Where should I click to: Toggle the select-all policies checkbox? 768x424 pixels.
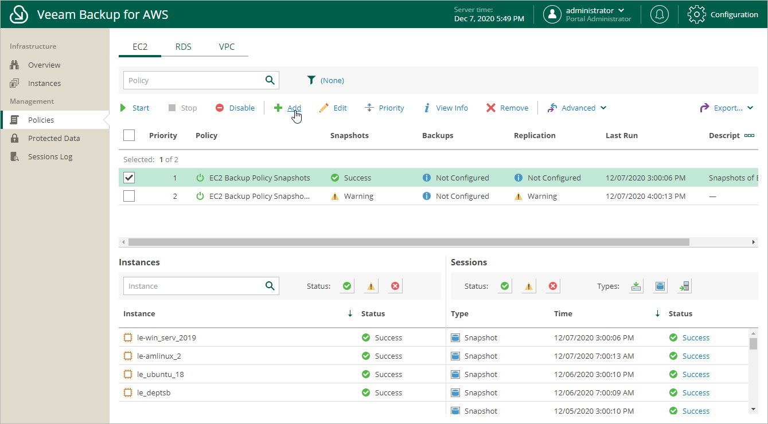pos(129,135)
